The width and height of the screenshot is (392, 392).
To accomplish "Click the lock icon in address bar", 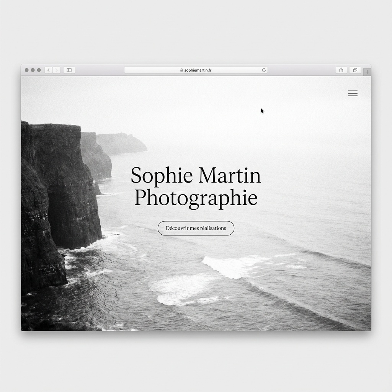I will point(181,70).
